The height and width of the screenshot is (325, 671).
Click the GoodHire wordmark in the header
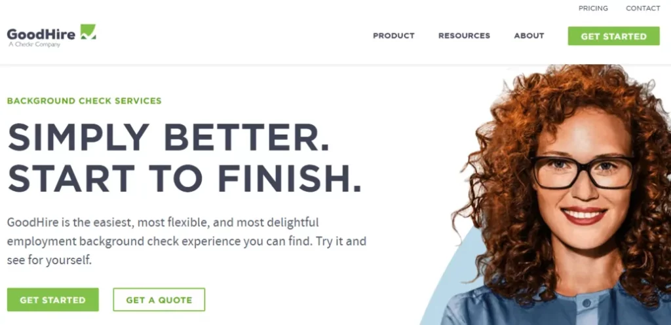[41, 34]
